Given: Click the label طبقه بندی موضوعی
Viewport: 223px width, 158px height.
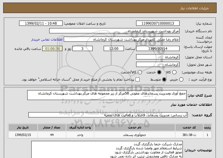Looking at the screenshot, I should 197,72.
